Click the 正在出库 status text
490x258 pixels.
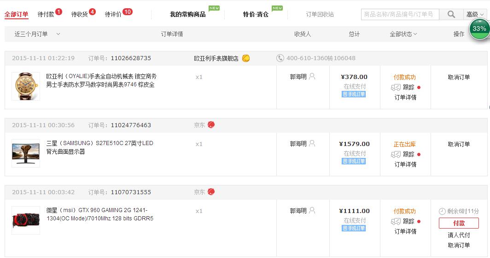click(x=404, y=144)
